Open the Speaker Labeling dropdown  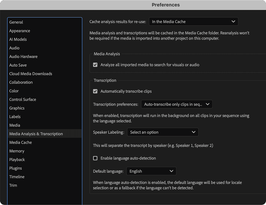click(163, 132)
